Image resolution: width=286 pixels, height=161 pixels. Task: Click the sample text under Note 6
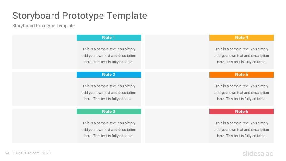click(242, 129)
